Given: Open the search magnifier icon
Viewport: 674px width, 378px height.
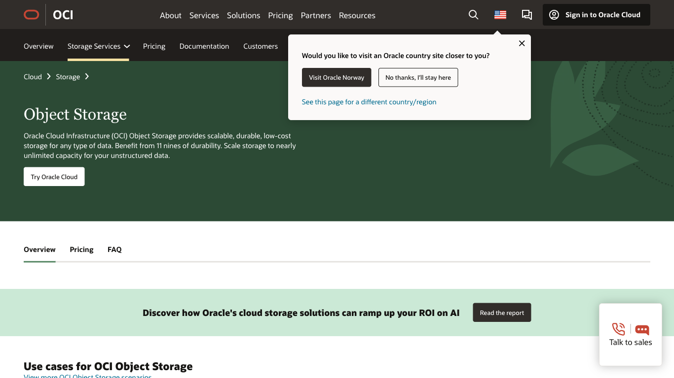Looking at the screenshot, I should tap(473, 15).
